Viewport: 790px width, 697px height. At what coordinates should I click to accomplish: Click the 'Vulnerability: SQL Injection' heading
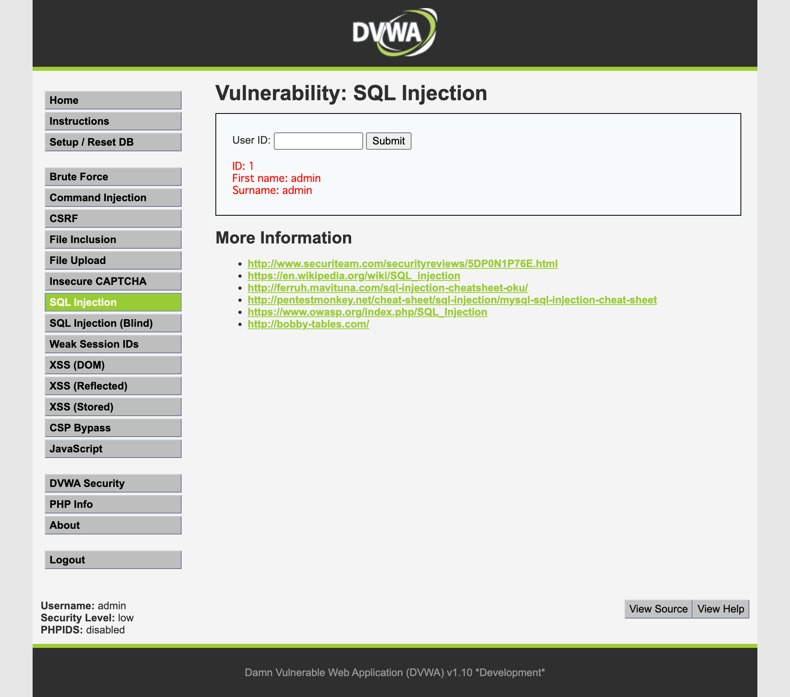(x=352, y=93)
